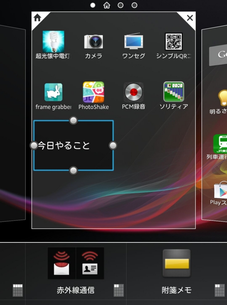Select the third page indicator circle
The height and width of the screenshot is (305, 227).
coord(121,5)
